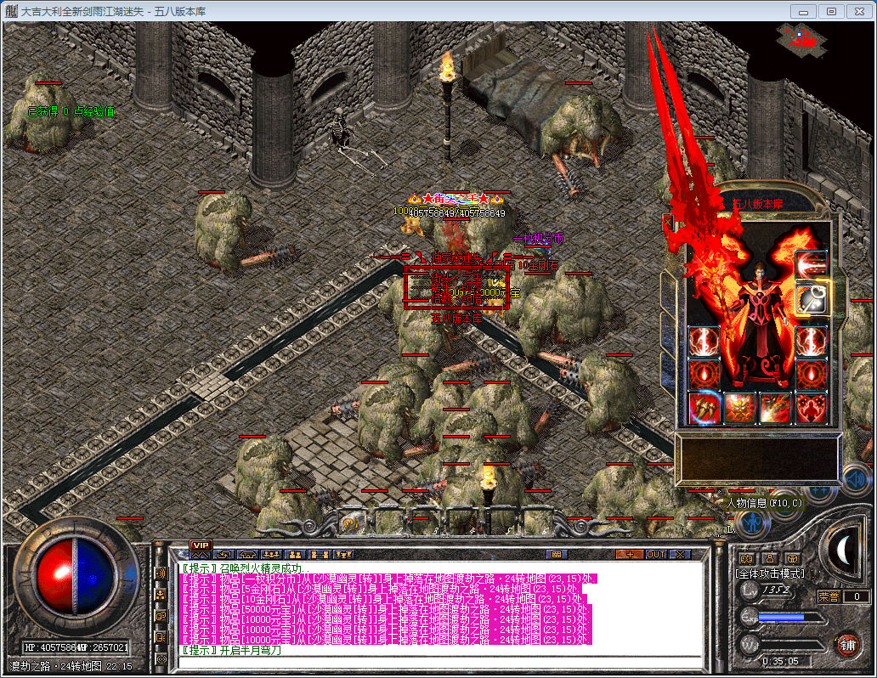Click the three-person group chat icon
The image size is (877, 678).
coord(271,555)
